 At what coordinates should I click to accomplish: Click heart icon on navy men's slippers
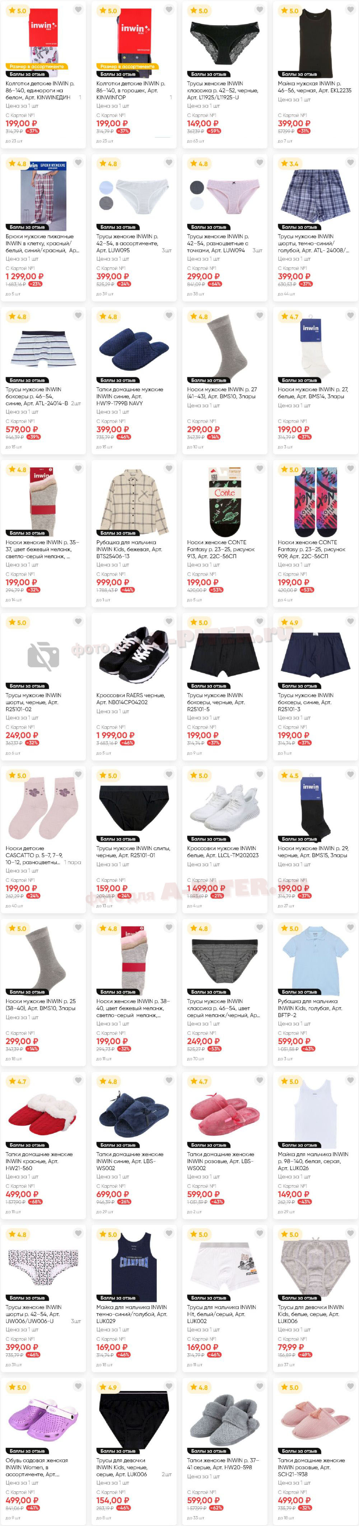tap(169, 316)
